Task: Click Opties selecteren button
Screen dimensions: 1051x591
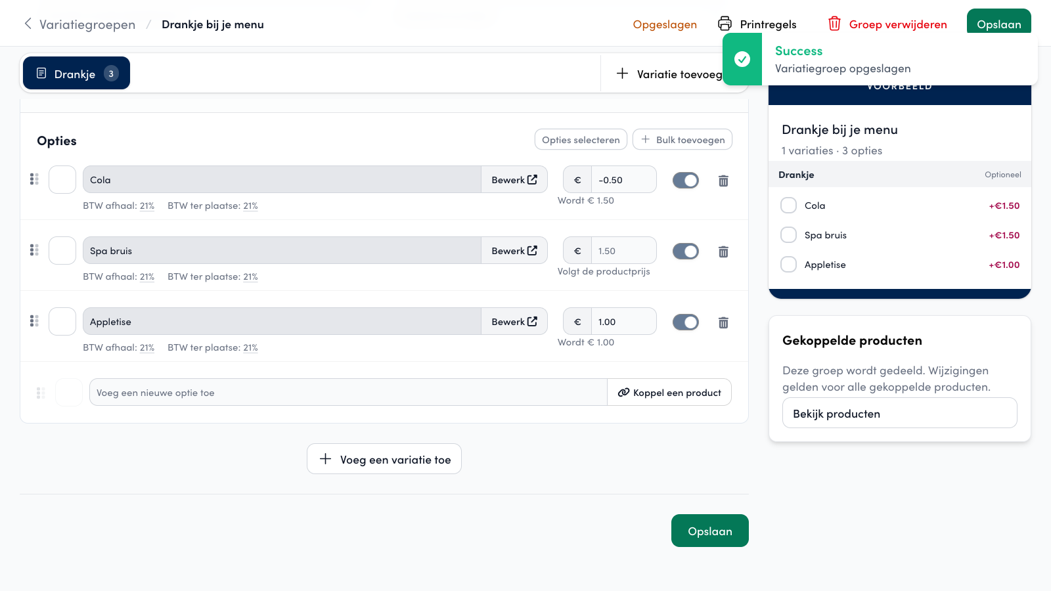Action: click(x=581, y=139)
